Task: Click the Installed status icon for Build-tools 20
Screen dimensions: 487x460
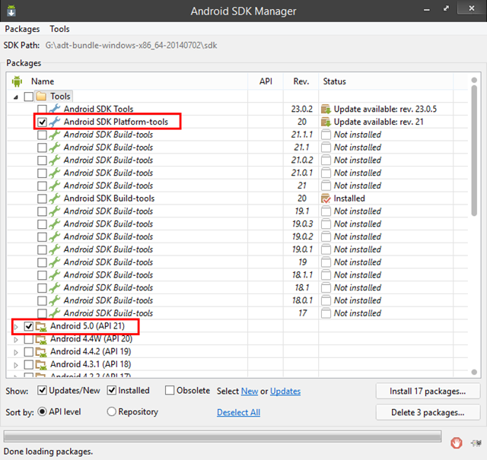Action: pyautogui.click(x=326, y=198)
